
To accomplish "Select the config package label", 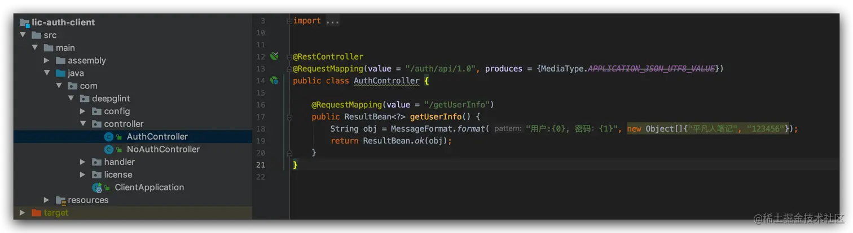I will 117,111.
